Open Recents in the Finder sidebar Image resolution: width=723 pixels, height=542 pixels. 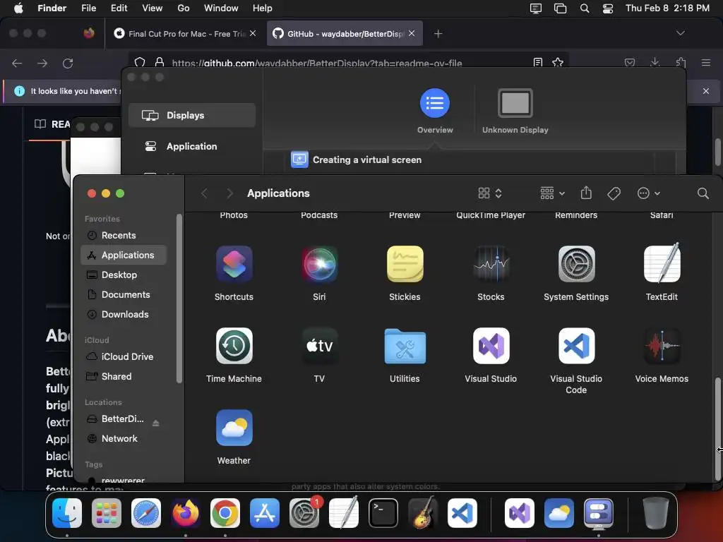[x=124, y=235]
